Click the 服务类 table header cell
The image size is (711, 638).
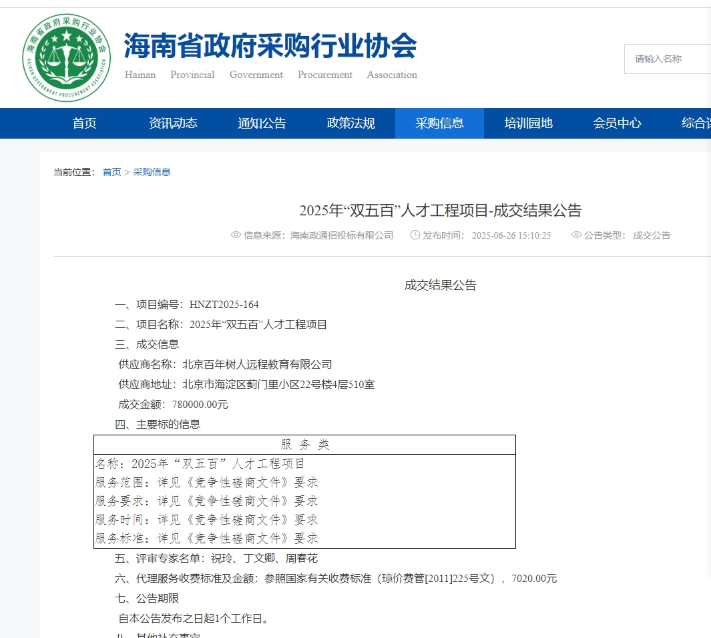[x=304, y=445]
